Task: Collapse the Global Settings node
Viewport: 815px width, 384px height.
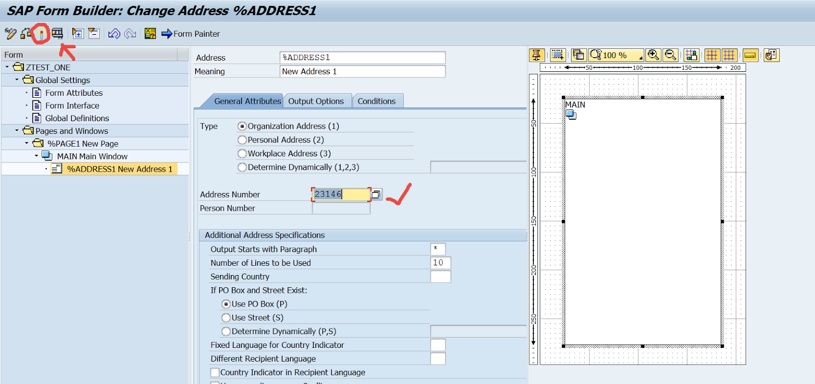Action: [x=17, y=79]
